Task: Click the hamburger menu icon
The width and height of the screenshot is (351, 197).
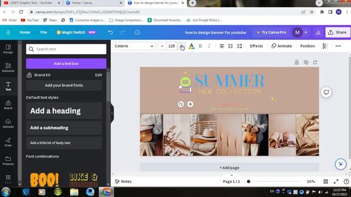Action: point(8,32)
